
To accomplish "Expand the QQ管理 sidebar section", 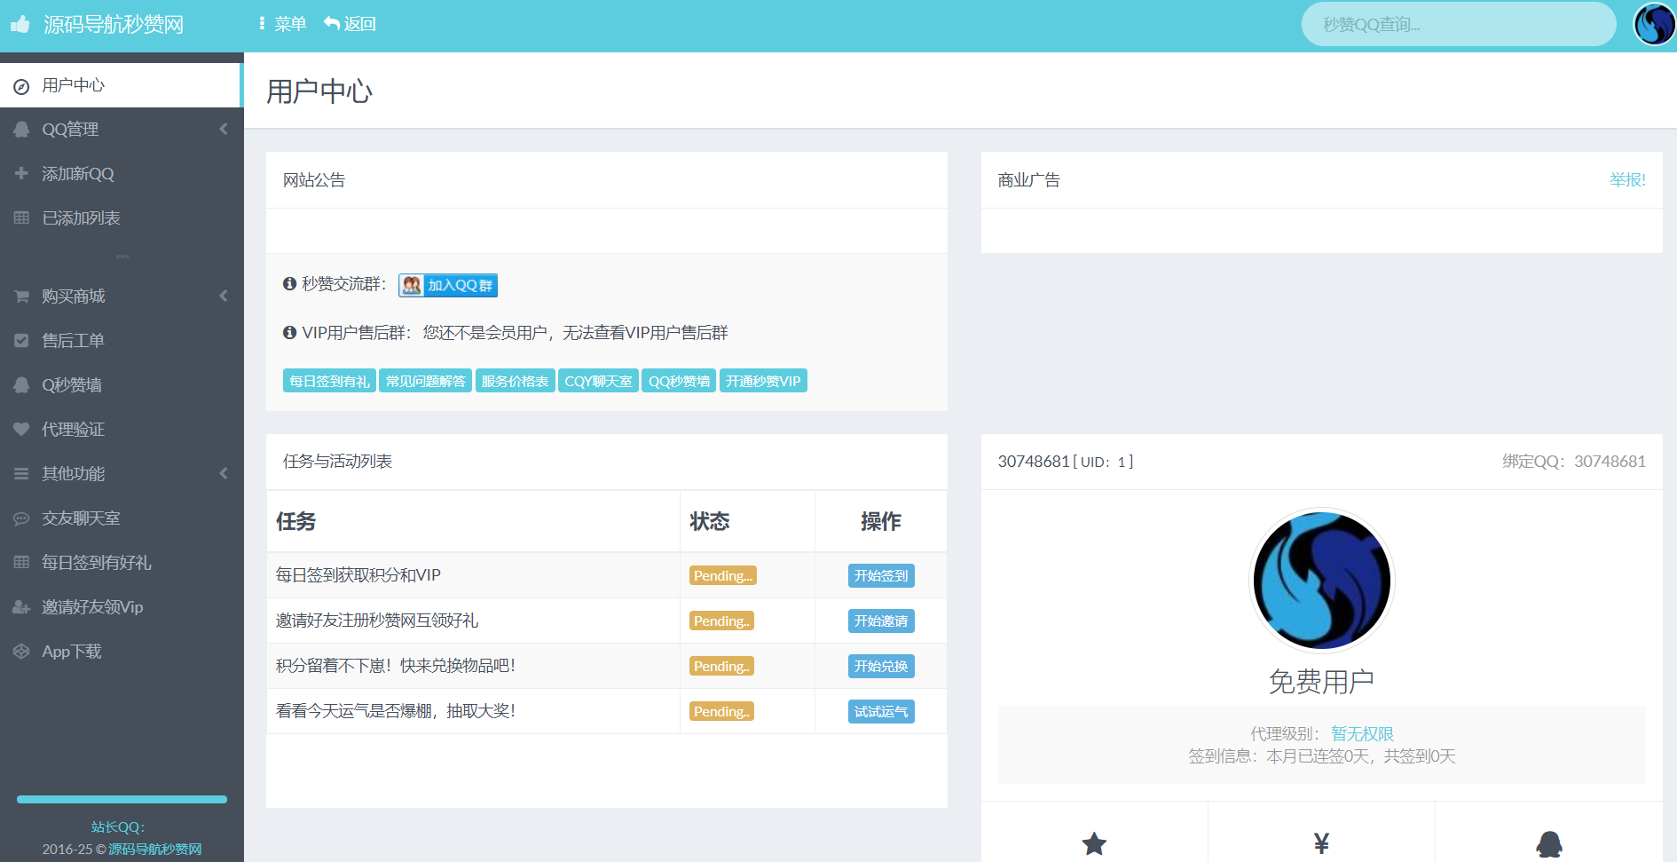I will [122, 130].
